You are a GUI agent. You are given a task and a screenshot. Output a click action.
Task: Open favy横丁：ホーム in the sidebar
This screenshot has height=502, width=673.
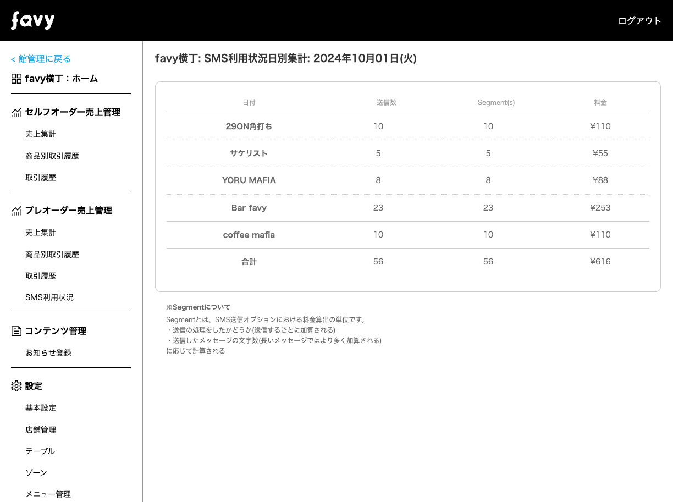(62, 79)
